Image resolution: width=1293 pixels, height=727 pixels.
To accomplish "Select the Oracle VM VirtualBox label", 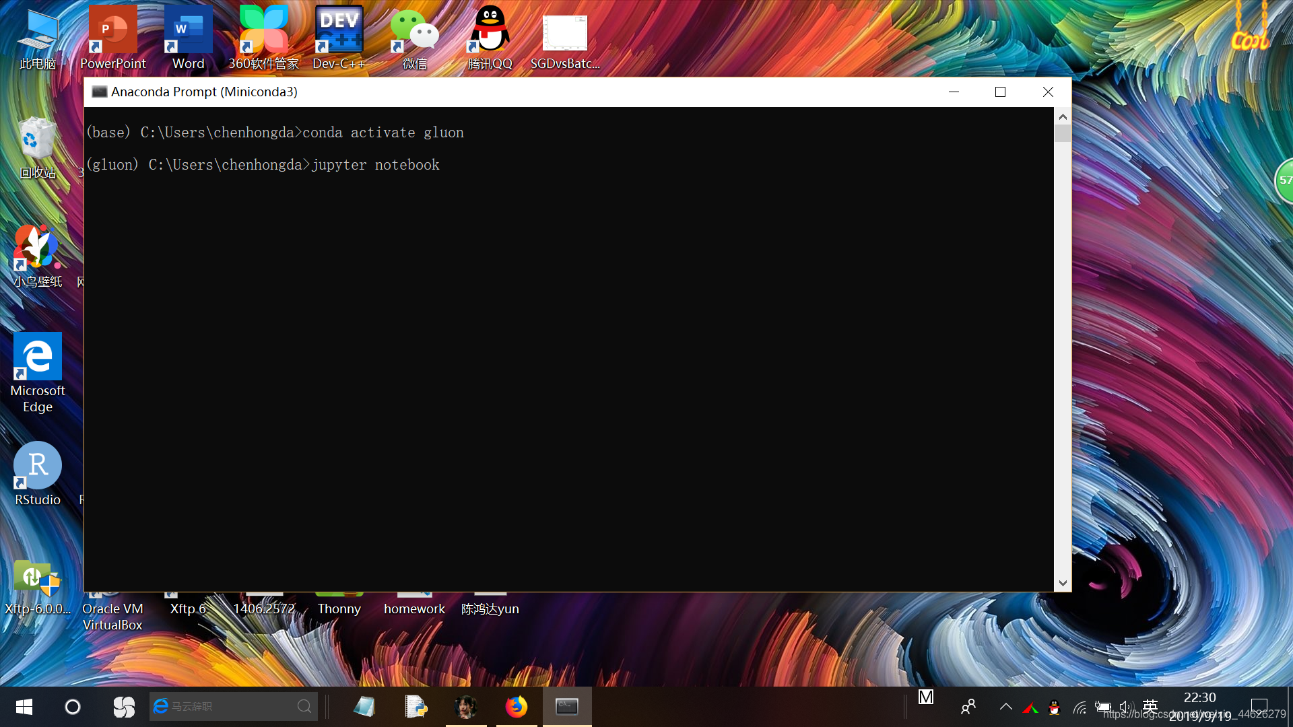I will click(112, 617).
